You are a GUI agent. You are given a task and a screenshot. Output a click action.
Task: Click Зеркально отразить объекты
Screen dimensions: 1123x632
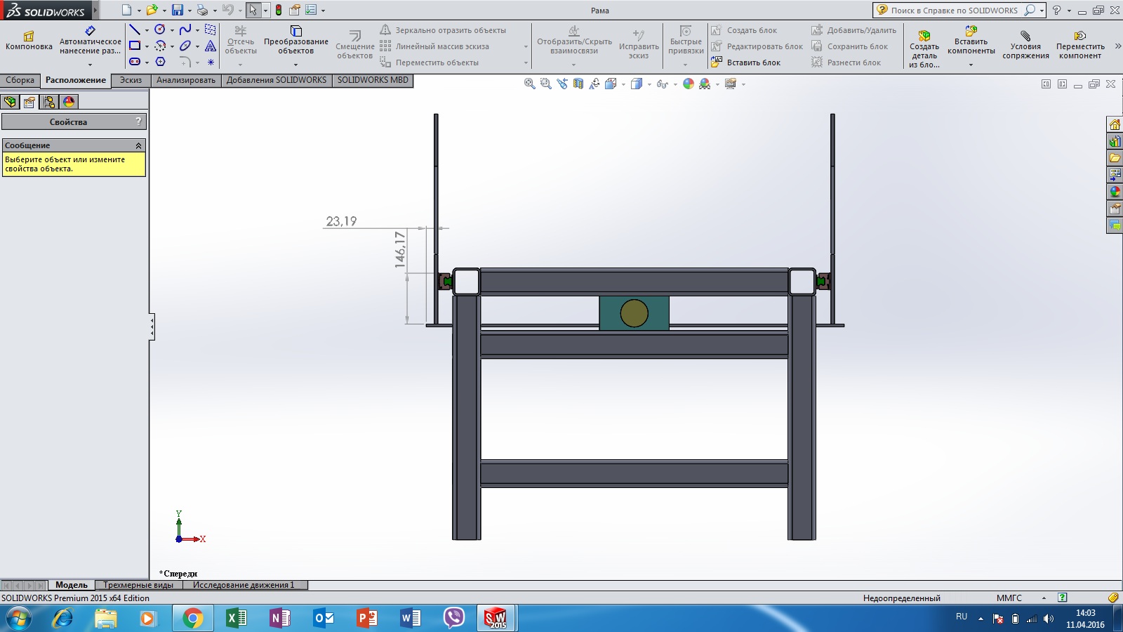443,30
